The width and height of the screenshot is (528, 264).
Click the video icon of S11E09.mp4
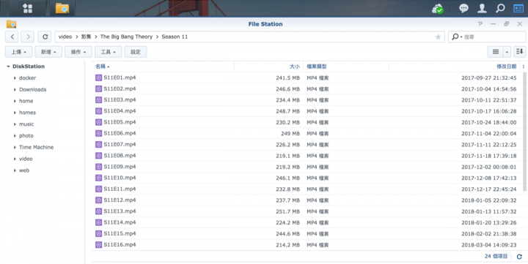tap(98, 167)
